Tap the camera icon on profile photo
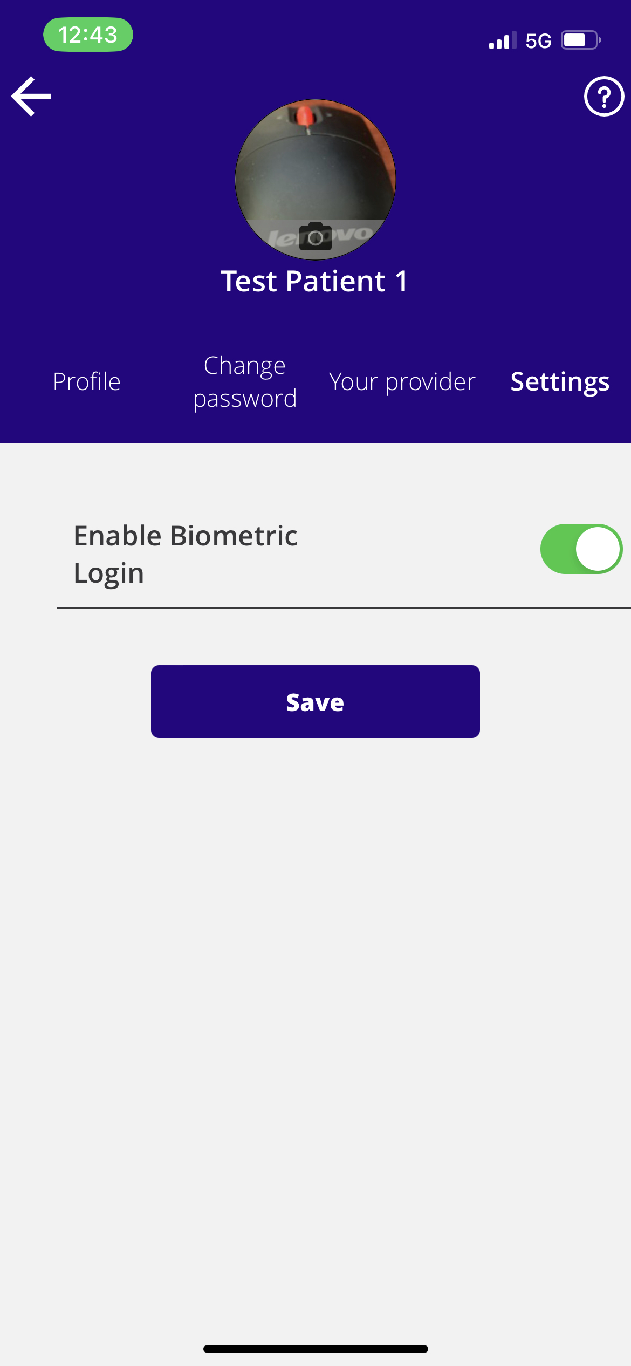631x1366 pixels. tap(315, 237)
